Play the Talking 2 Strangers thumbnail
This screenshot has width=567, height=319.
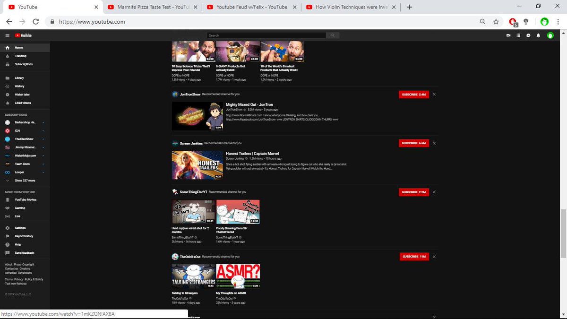(193, 276)
